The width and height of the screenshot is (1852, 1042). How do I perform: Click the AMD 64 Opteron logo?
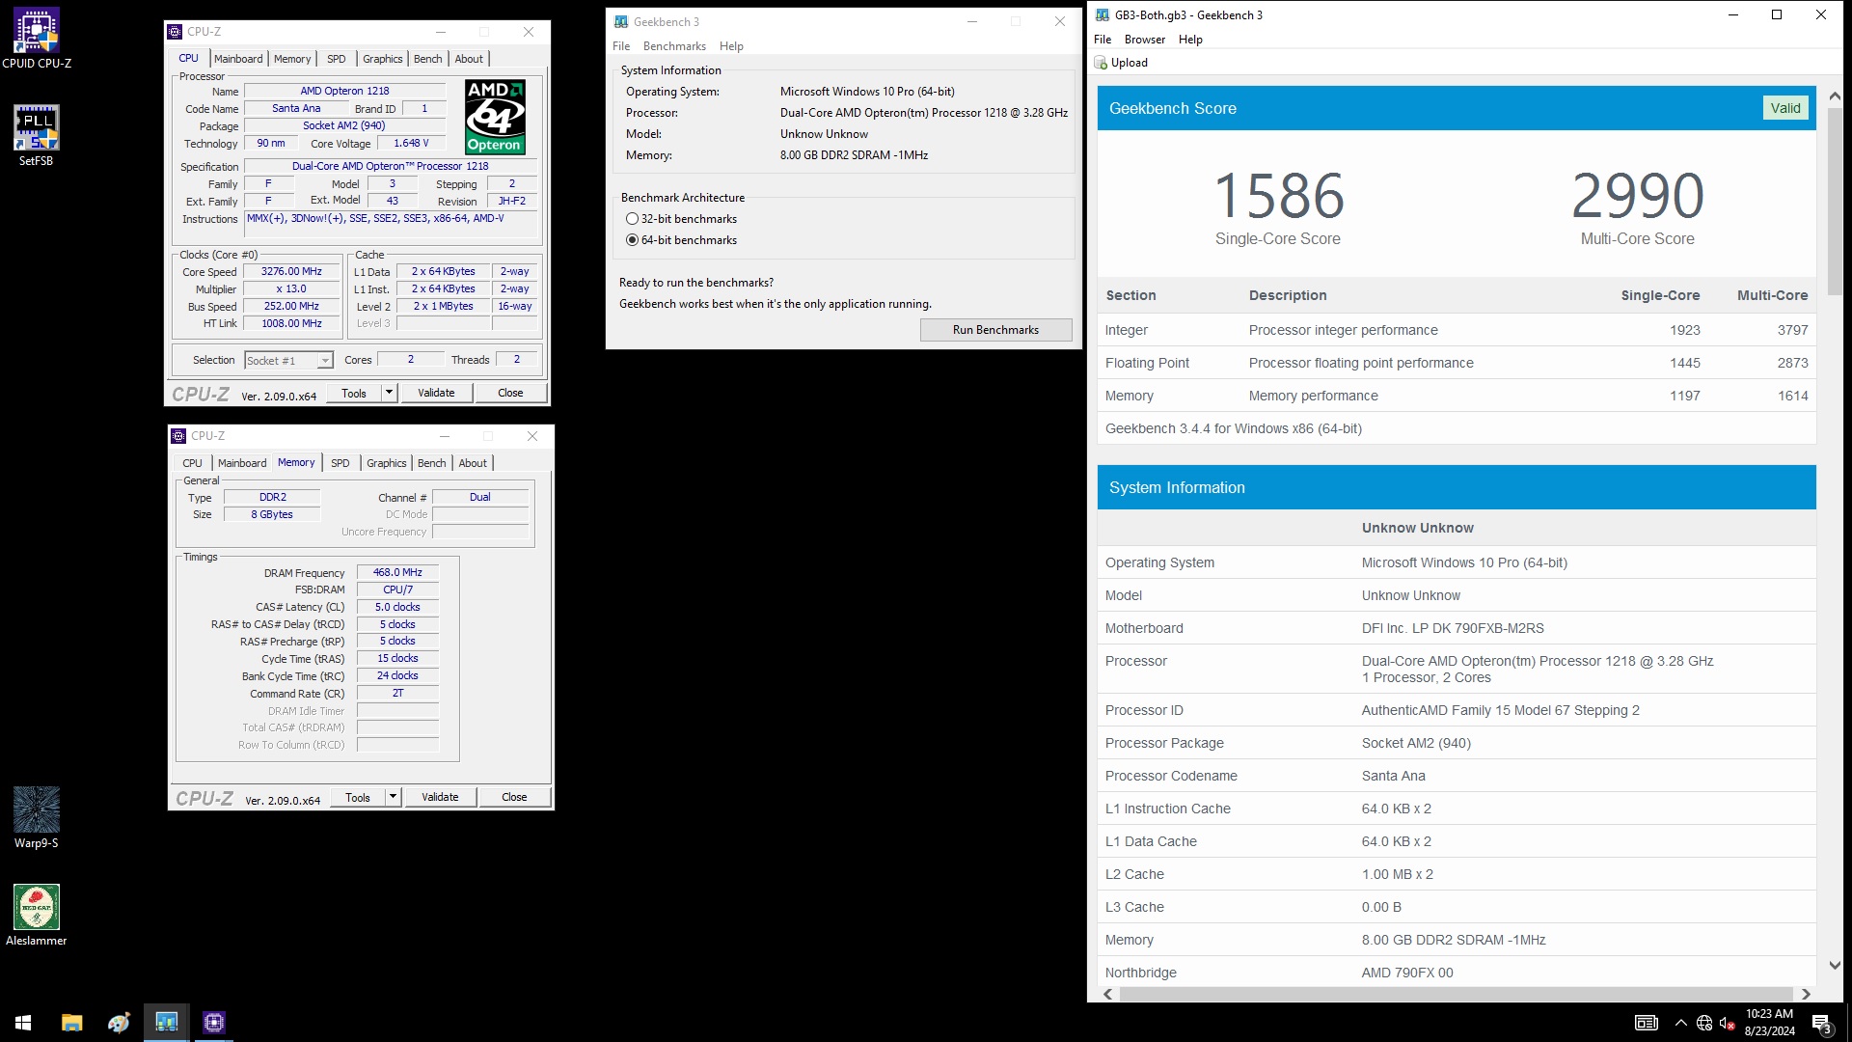(495, 117)
